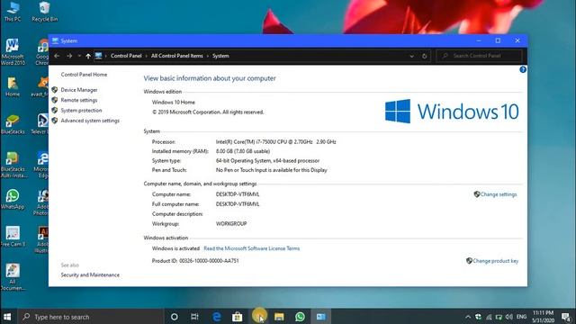Open WhatsApp from the taskbar

tap(300, 317)
